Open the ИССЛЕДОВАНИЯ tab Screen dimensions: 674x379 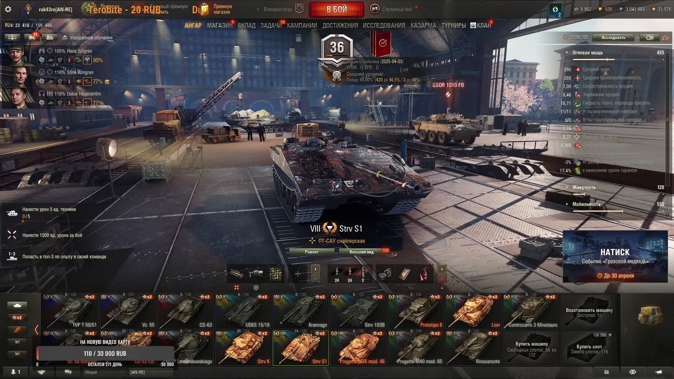(x=384, y=26)
